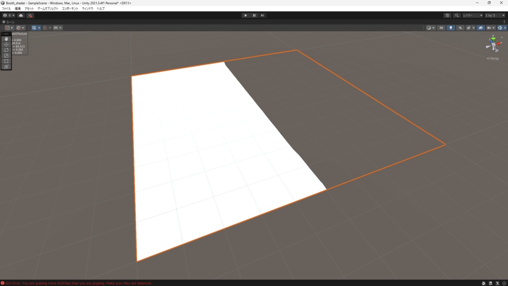
Task: Toggle grid visibility in Scene view
Action: (34, 28)
